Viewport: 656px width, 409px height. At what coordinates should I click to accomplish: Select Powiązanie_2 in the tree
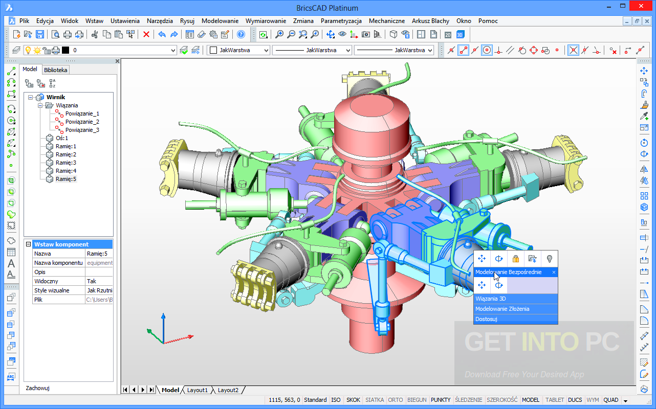tap(82, 122)
